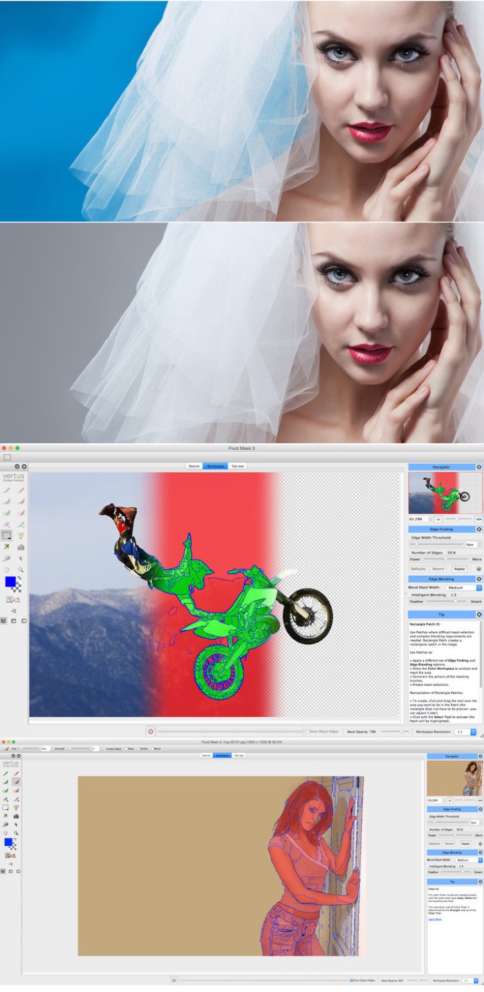
Task: Select third-row green brush in motorbike window
Action: point(6,513)
